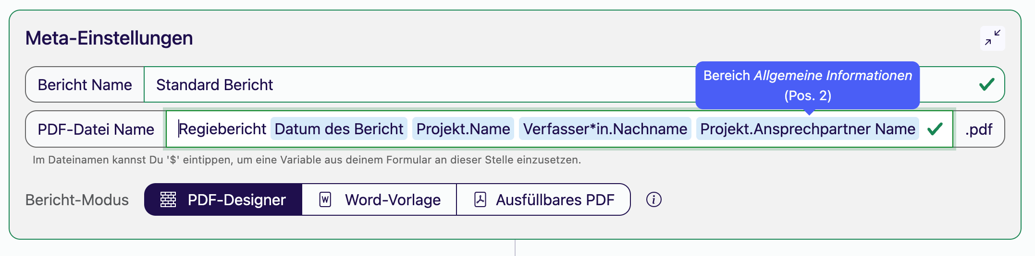Click the Datum des Bericht variable chip
The height and width of the screenshot is (256, 1035).
[339, 129]
